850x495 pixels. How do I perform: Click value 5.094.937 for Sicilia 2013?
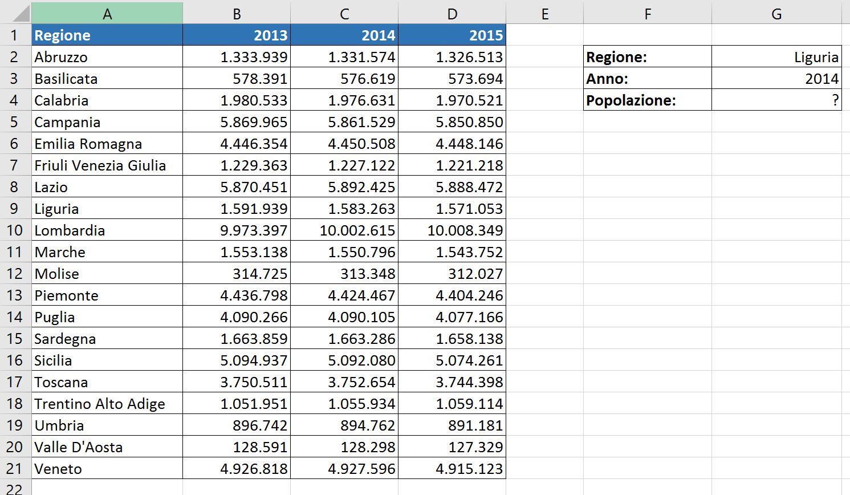(x=237, y=360)
